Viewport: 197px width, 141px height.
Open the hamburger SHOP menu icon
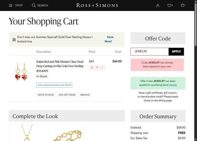tap(11, 6)
